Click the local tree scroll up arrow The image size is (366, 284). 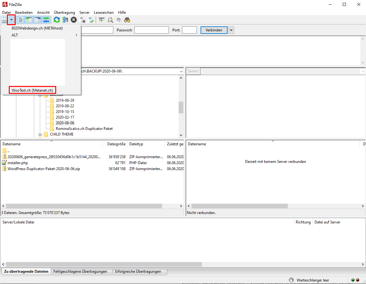click(181, 78)
